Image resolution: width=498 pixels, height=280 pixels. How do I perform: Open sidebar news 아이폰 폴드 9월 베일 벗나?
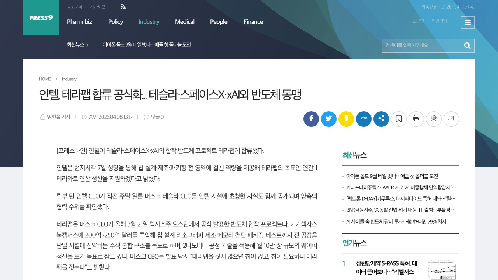point(392,176)
